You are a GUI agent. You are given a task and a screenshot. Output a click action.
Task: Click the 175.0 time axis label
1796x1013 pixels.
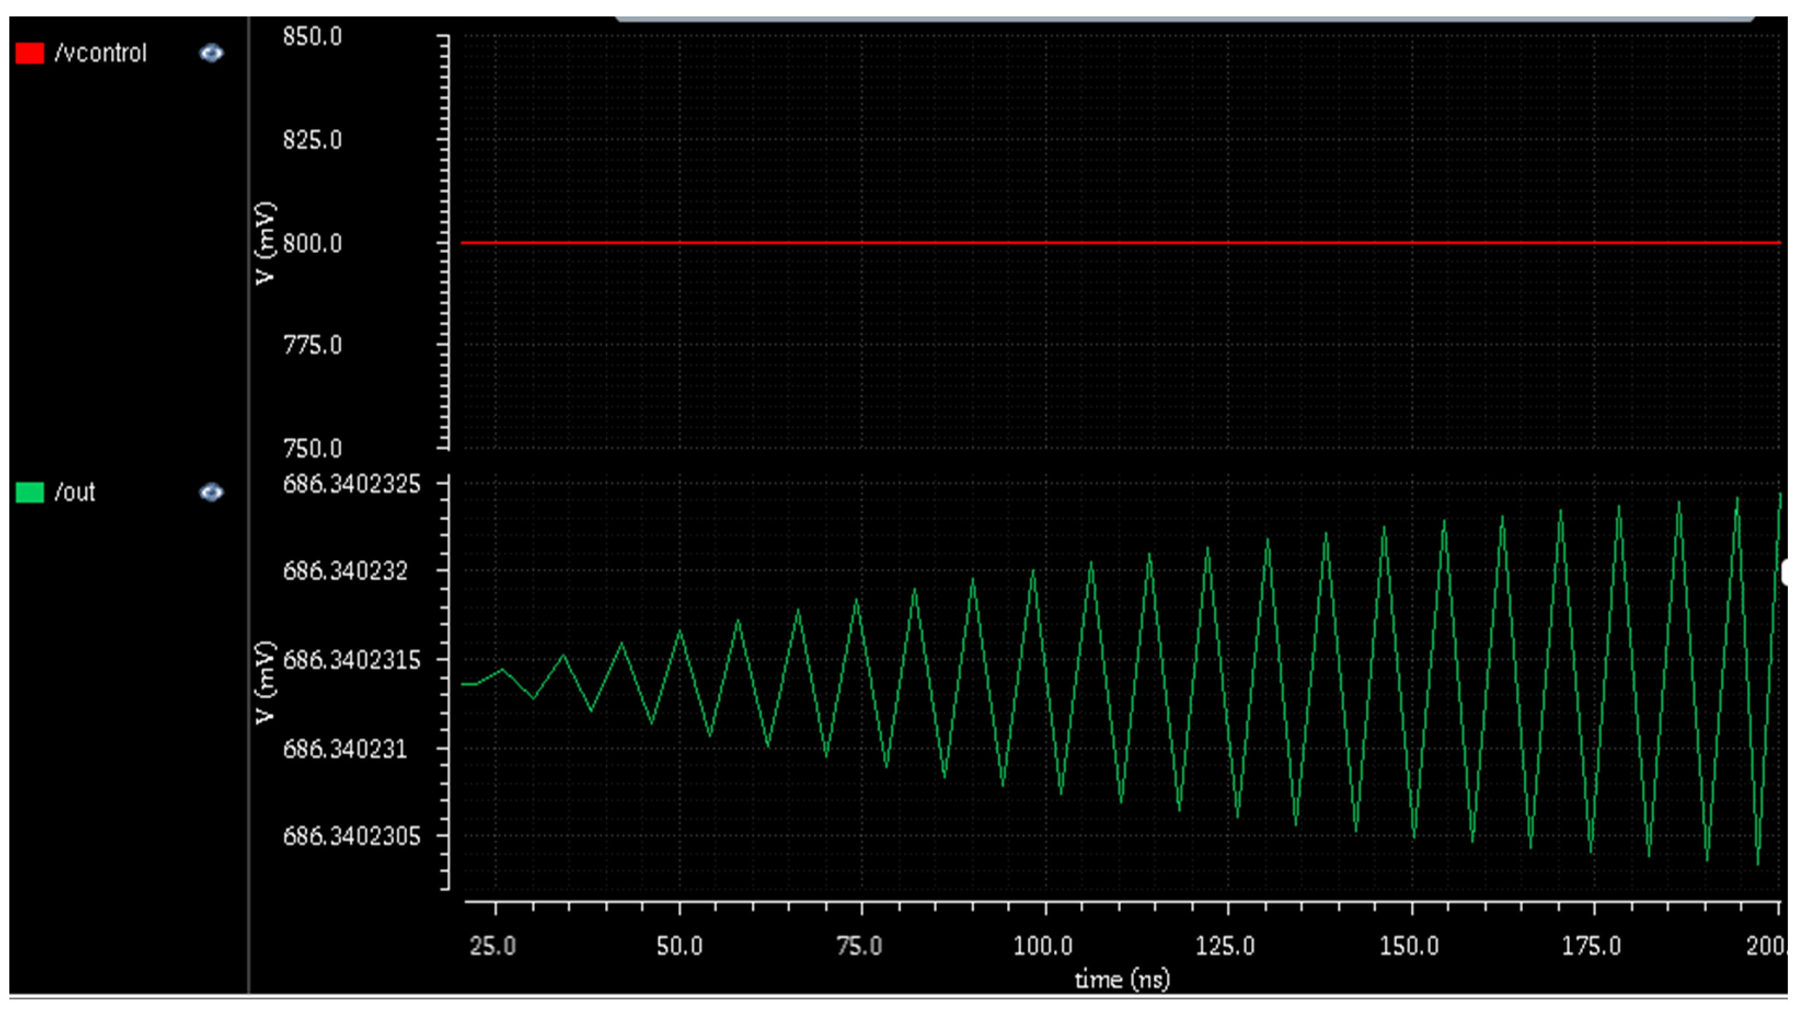tap(1592, 946)
